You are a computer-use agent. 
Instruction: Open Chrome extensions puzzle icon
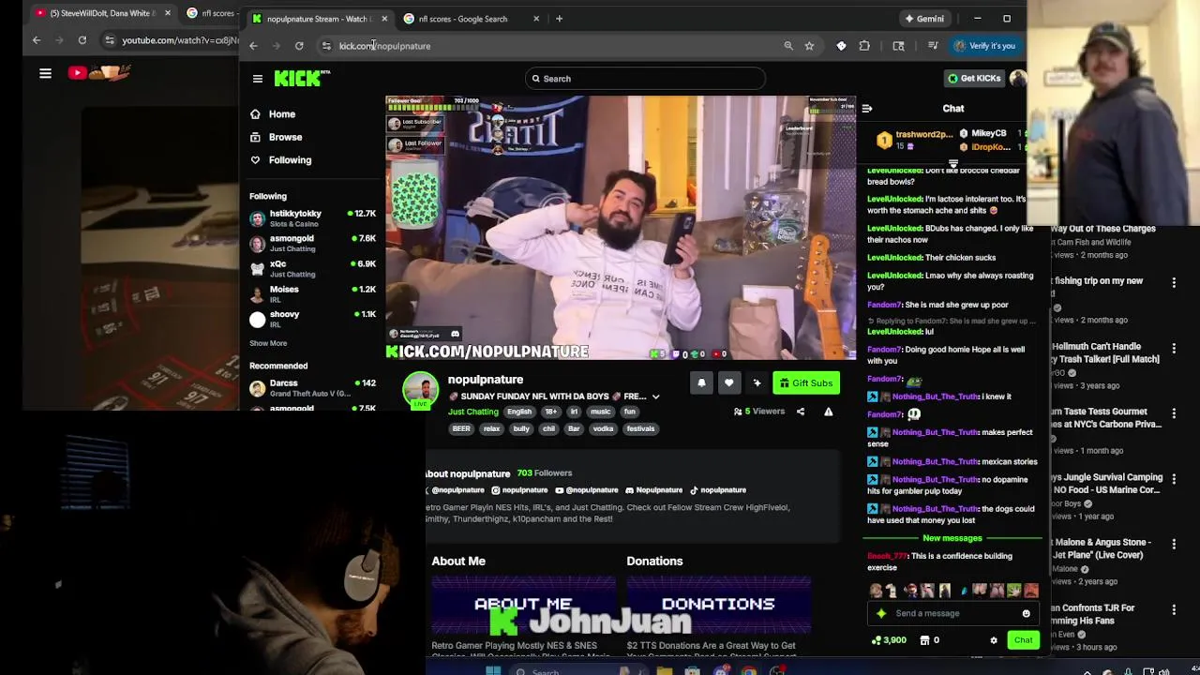point(864,46)
